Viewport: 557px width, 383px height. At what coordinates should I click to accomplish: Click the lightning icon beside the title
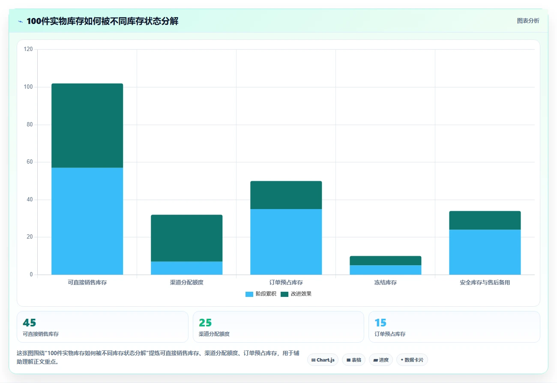pos(20,21)
